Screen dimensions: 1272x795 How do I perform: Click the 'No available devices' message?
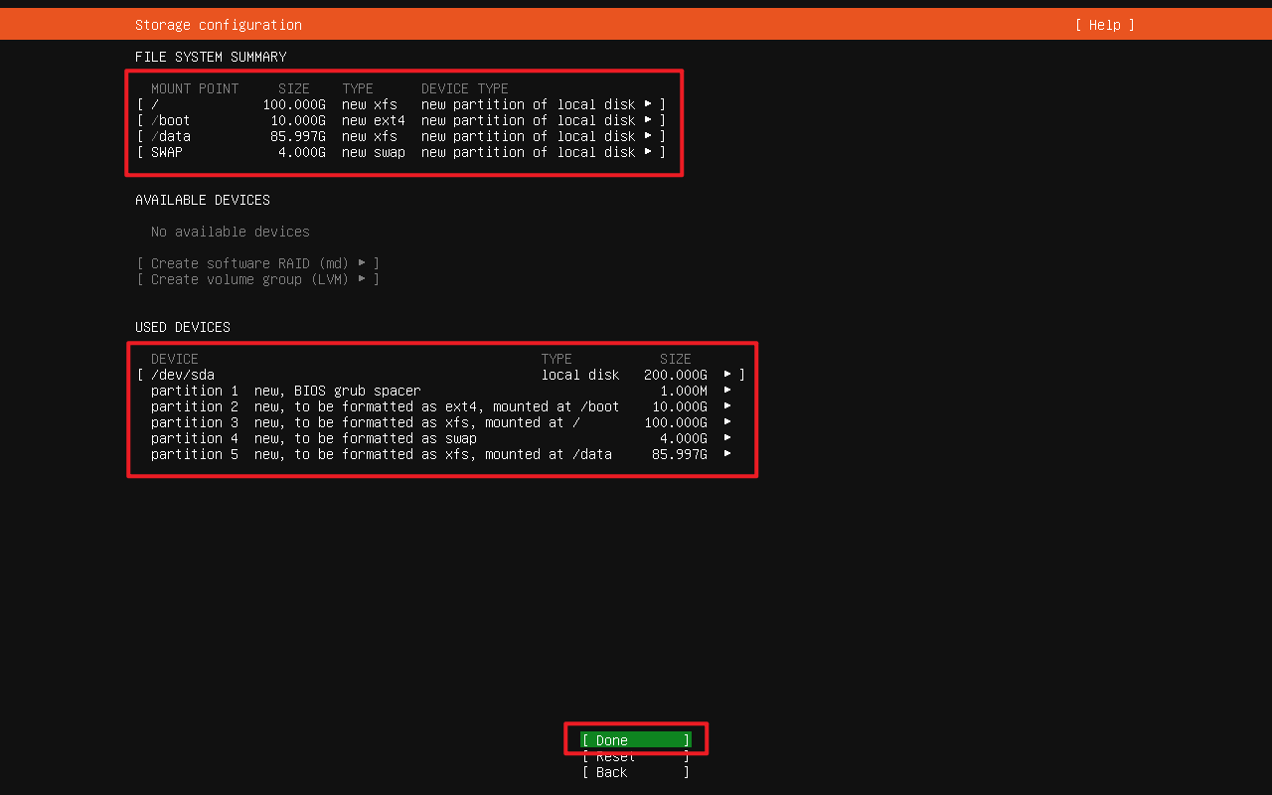pyautogui.click(x=231, y=232)
